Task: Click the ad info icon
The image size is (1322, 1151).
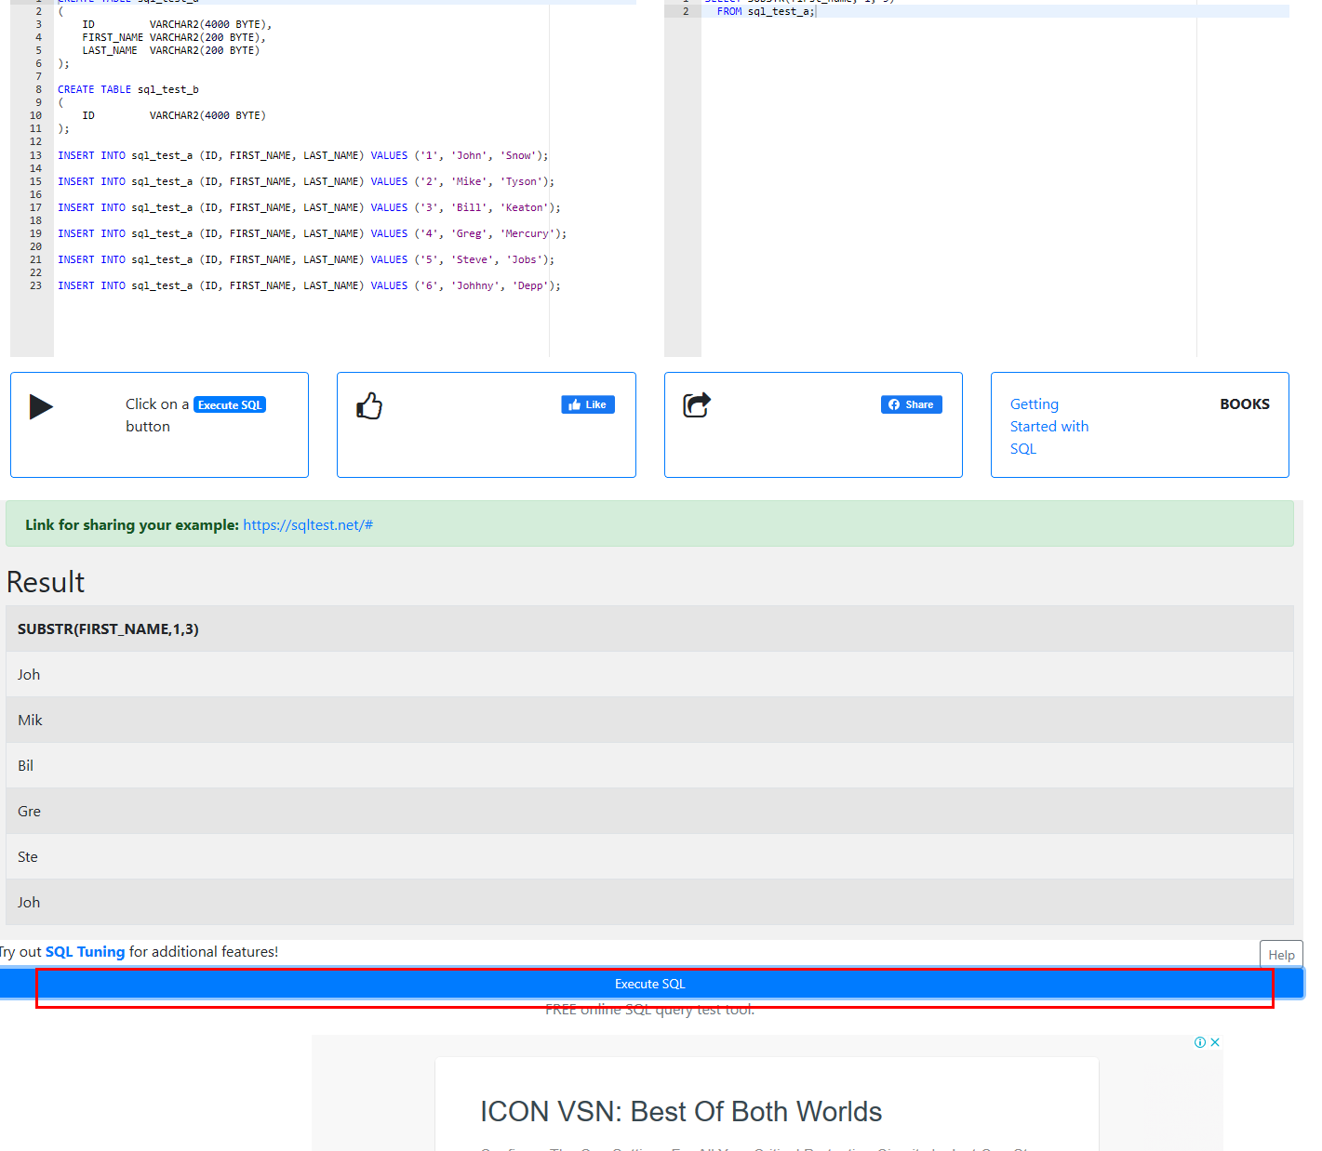Action: (1200, 1042)
